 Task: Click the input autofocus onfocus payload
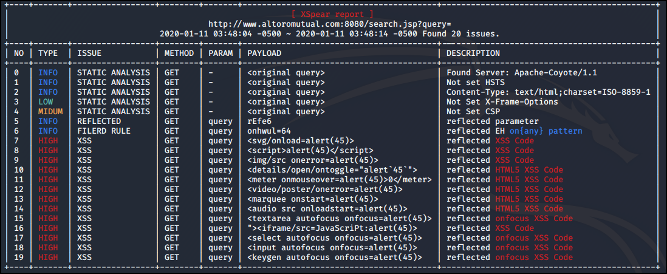332,248
